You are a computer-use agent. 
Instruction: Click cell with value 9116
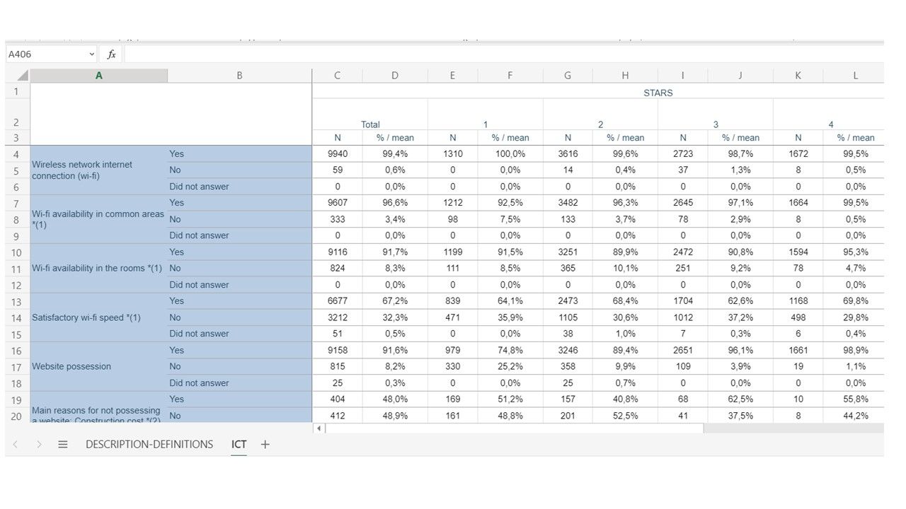pyautogui.click(x=338, y=252)
